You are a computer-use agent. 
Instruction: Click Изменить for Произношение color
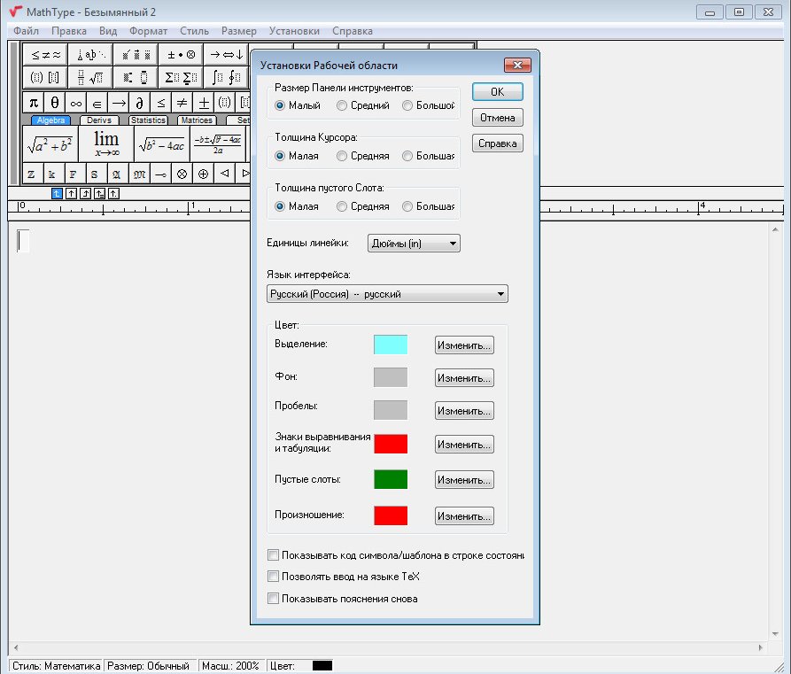point(464,516)
